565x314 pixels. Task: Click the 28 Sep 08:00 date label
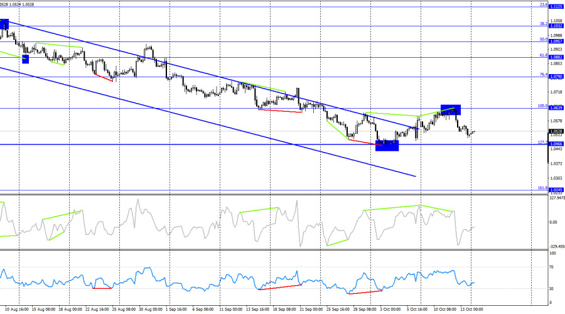click(365, 310)
